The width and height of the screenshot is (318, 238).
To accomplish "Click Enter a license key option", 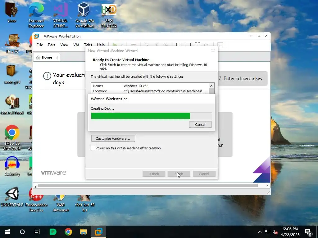I will pos(241,78).
